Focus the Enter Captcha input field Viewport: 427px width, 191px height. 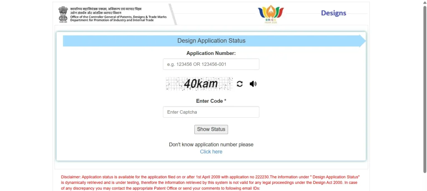[x=211, y=112]
